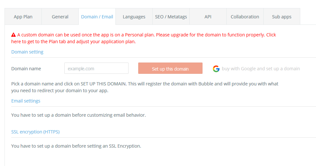Click the SSL encryption (HTTPS) heading
316x166 pixels.
tap(35, 132)
